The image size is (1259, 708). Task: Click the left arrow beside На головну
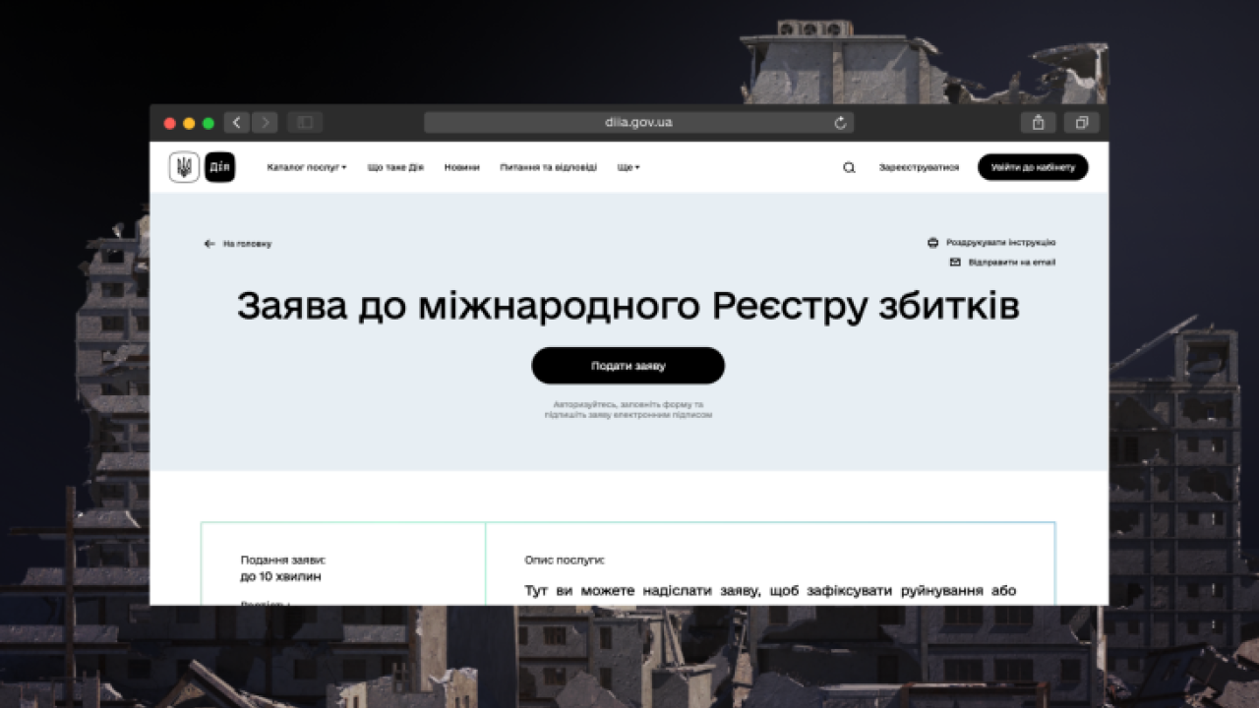click(x=209, y=244)
